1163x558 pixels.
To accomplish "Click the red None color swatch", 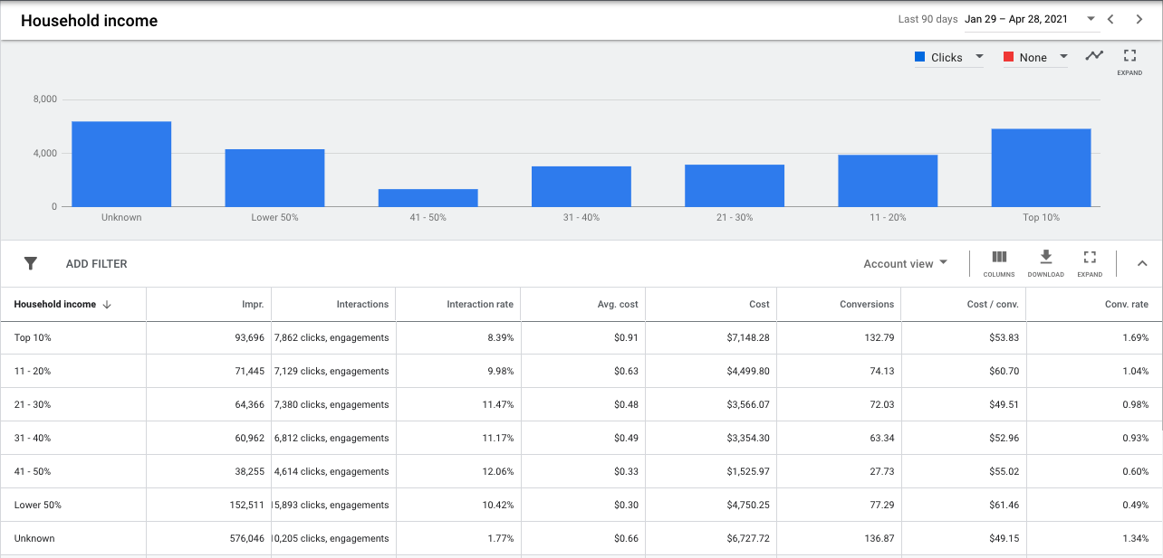I will [1008, 57].
